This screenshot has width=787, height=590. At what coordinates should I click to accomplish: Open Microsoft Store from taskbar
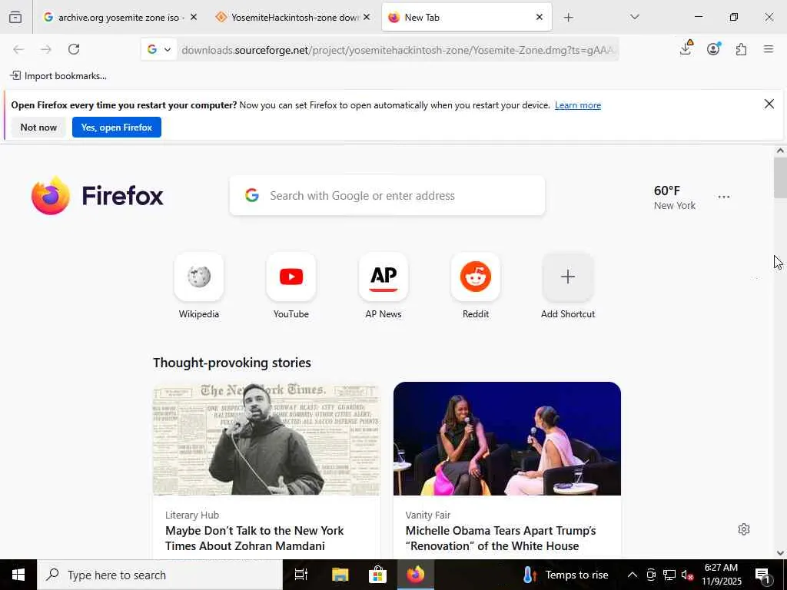tap(377, 575)
